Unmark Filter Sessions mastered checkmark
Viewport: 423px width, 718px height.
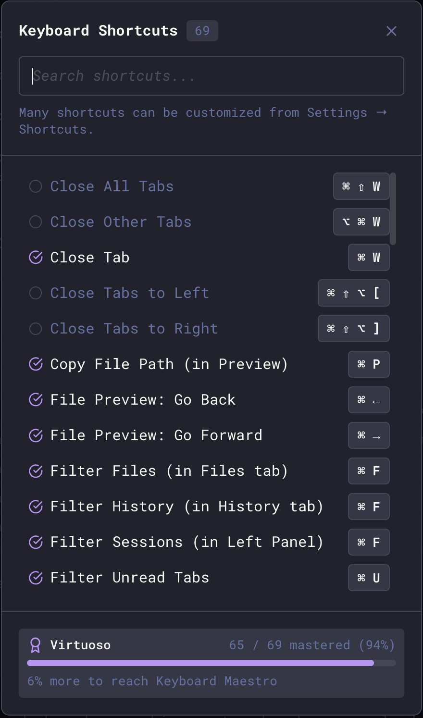[x=36, y=542]
